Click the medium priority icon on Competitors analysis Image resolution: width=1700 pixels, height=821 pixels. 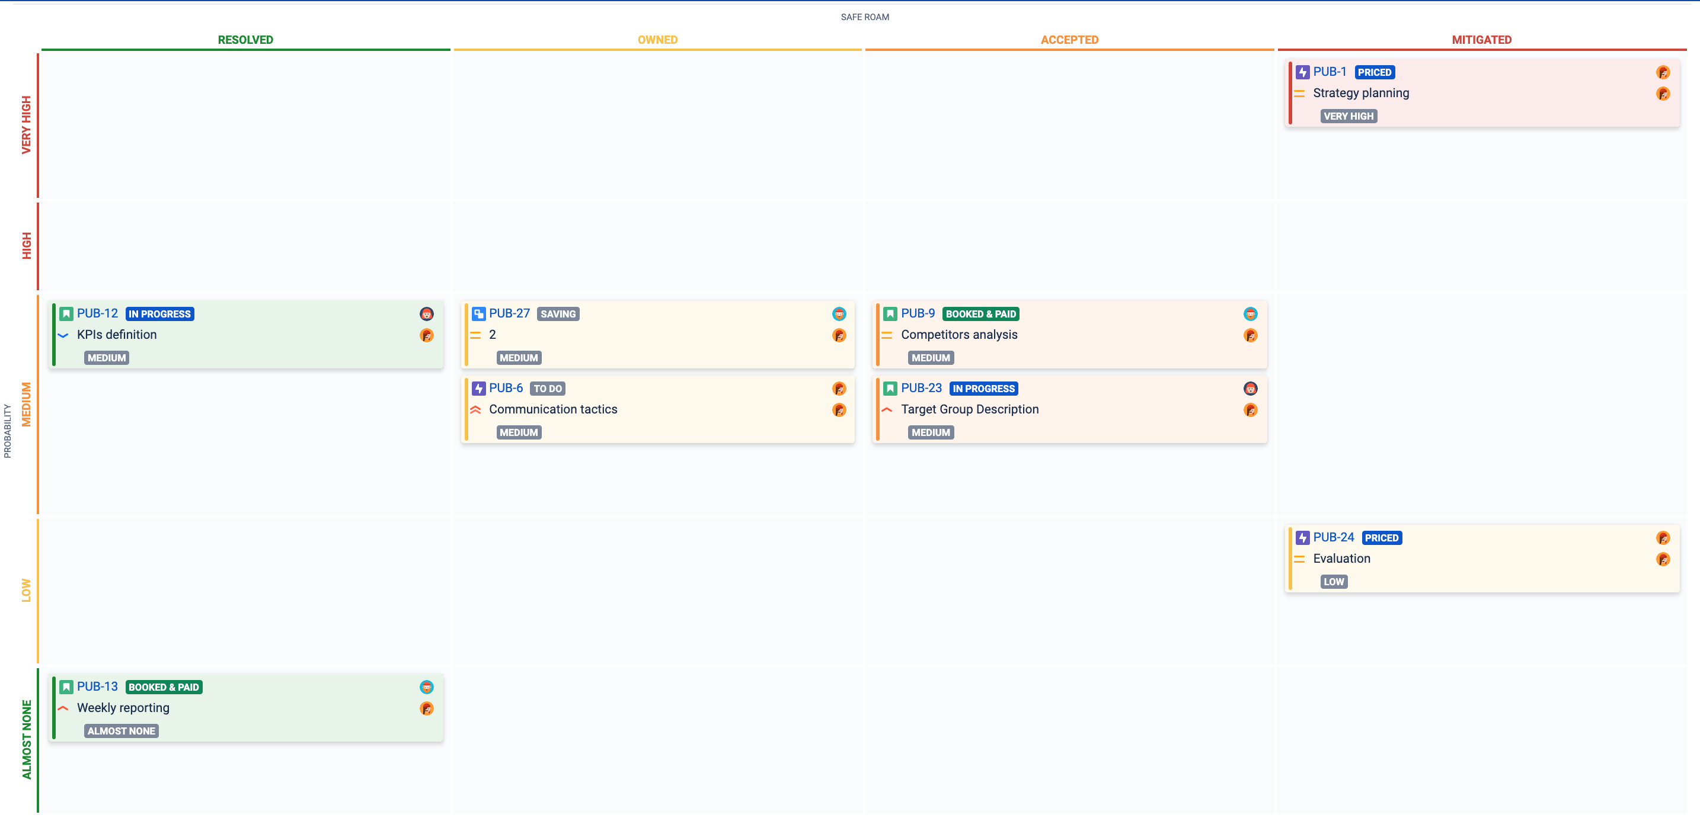[x=887, y=335]
